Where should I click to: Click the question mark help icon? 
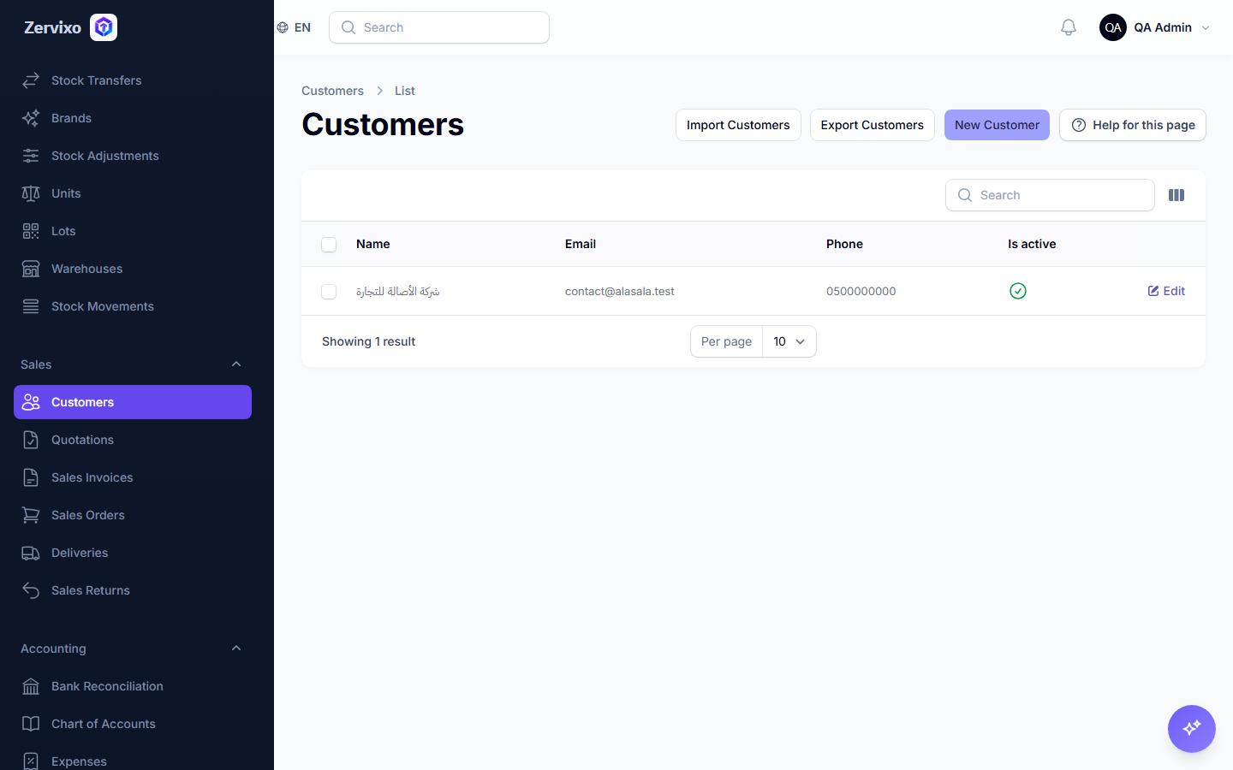(1079, 125)
